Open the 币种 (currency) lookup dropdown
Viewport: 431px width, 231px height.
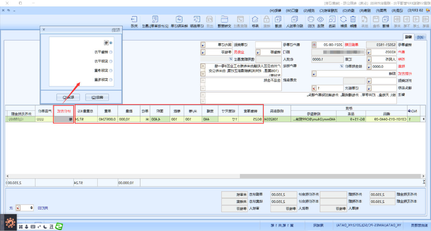tap(369, 59)
